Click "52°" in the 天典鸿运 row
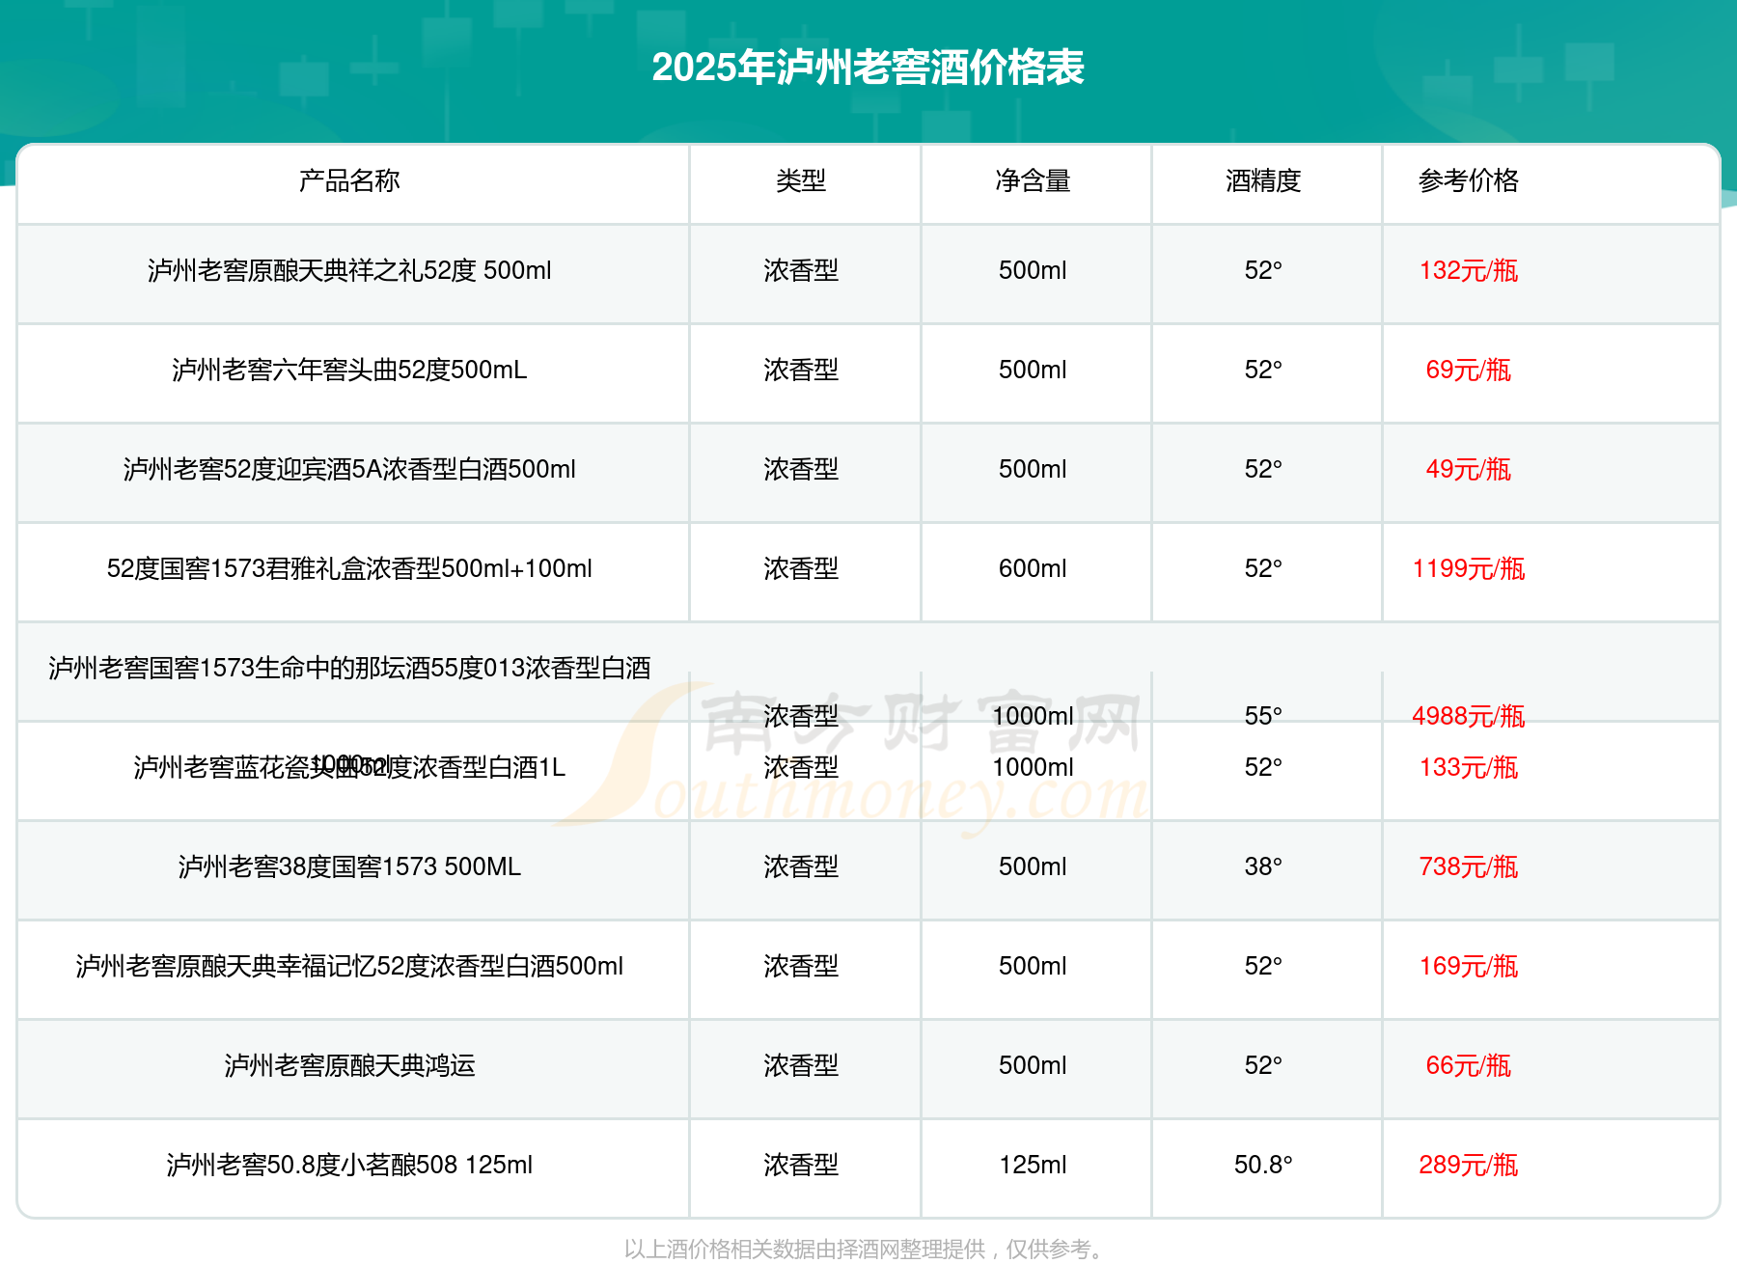 pyautogui.click(x=1263, y=1065)
